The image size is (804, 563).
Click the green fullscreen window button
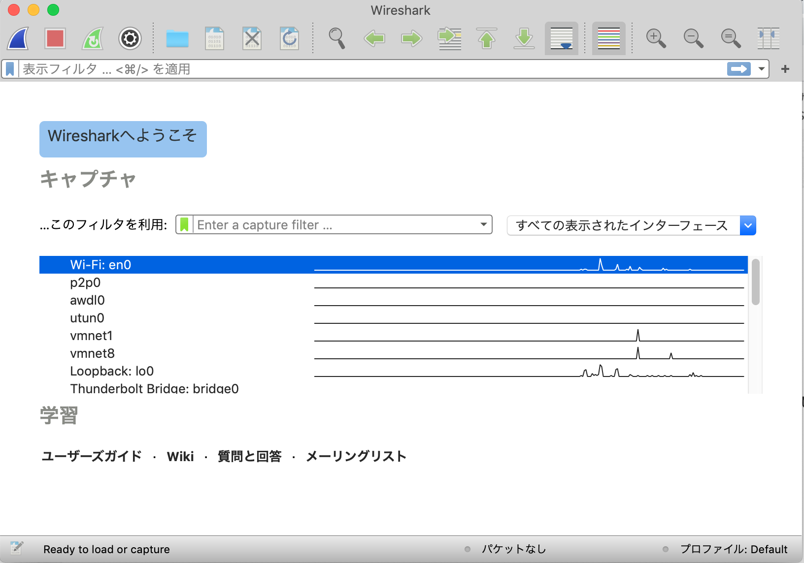point(53,10)
